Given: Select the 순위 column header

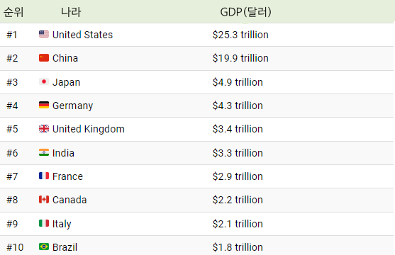Looking at the screenshot, I should coord(13,12).
